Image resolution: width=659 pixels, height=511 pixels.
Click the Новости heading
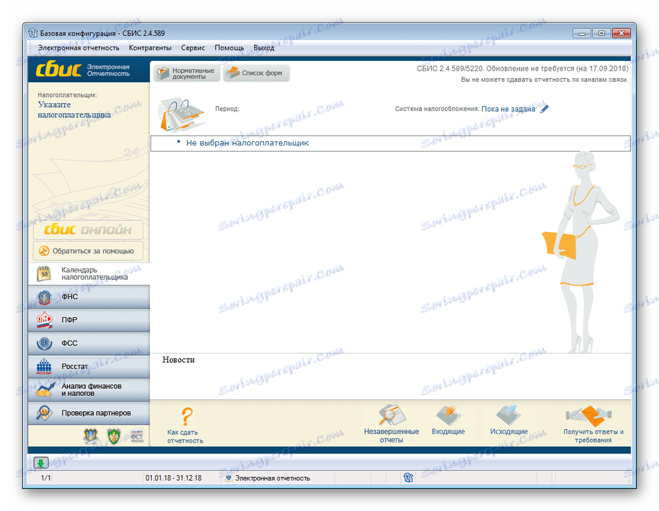(178, 360)
